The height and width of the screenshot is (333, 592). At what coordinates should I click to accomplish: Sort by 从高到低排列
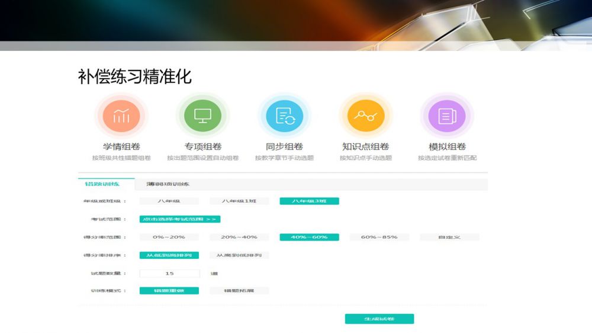(x=239, y=255)
